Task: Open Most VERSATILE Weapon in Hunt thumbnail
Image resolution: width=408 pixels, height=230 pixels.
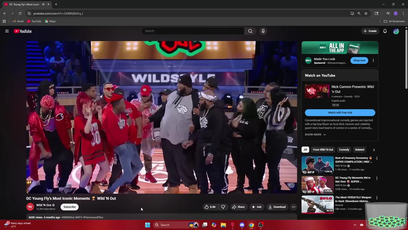Action: click(x=317, y=204)
